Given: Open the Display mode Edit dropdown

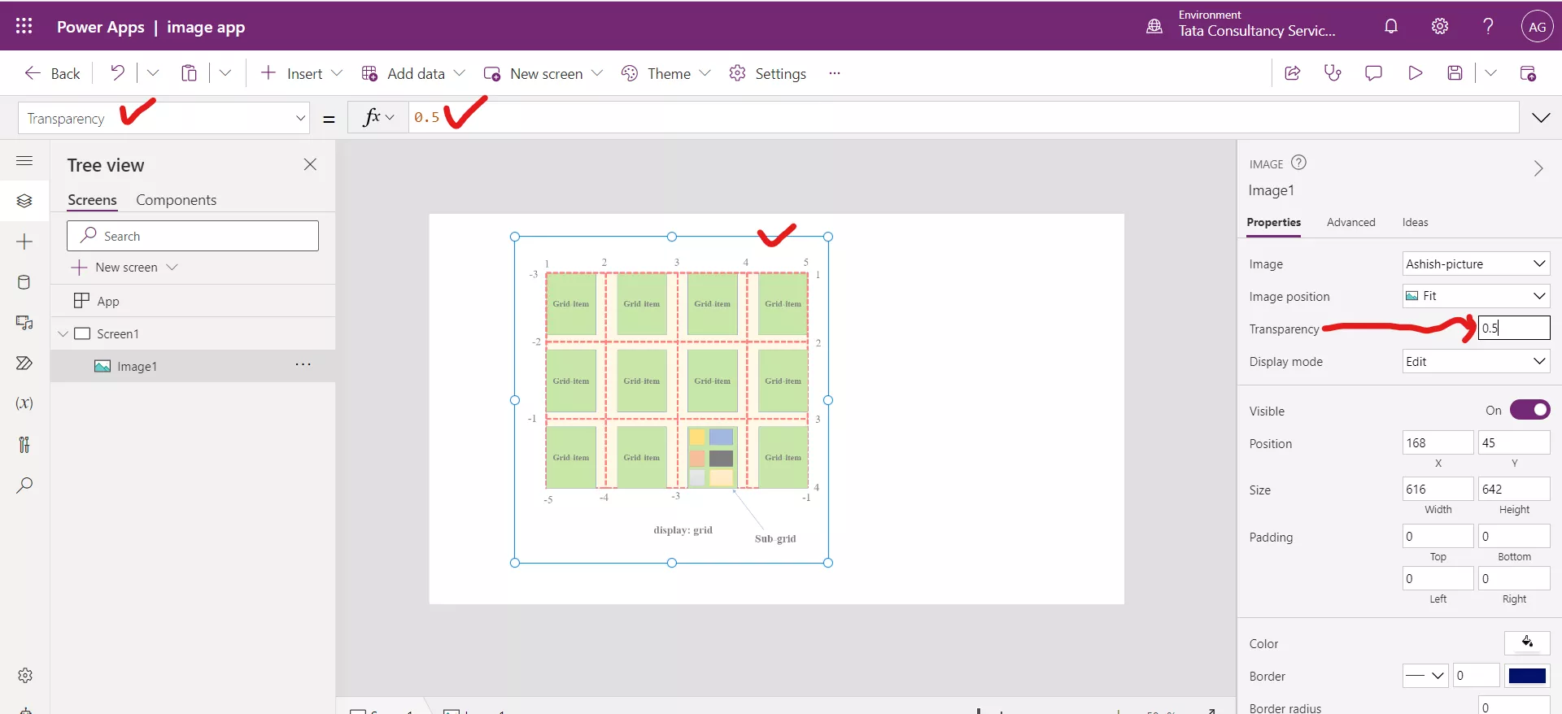Looking at the screenshot, I should [1476, 361].
